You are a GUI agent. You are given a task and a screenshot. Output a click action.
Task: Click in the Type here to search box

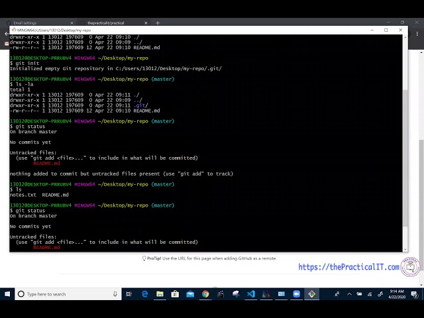66,293
